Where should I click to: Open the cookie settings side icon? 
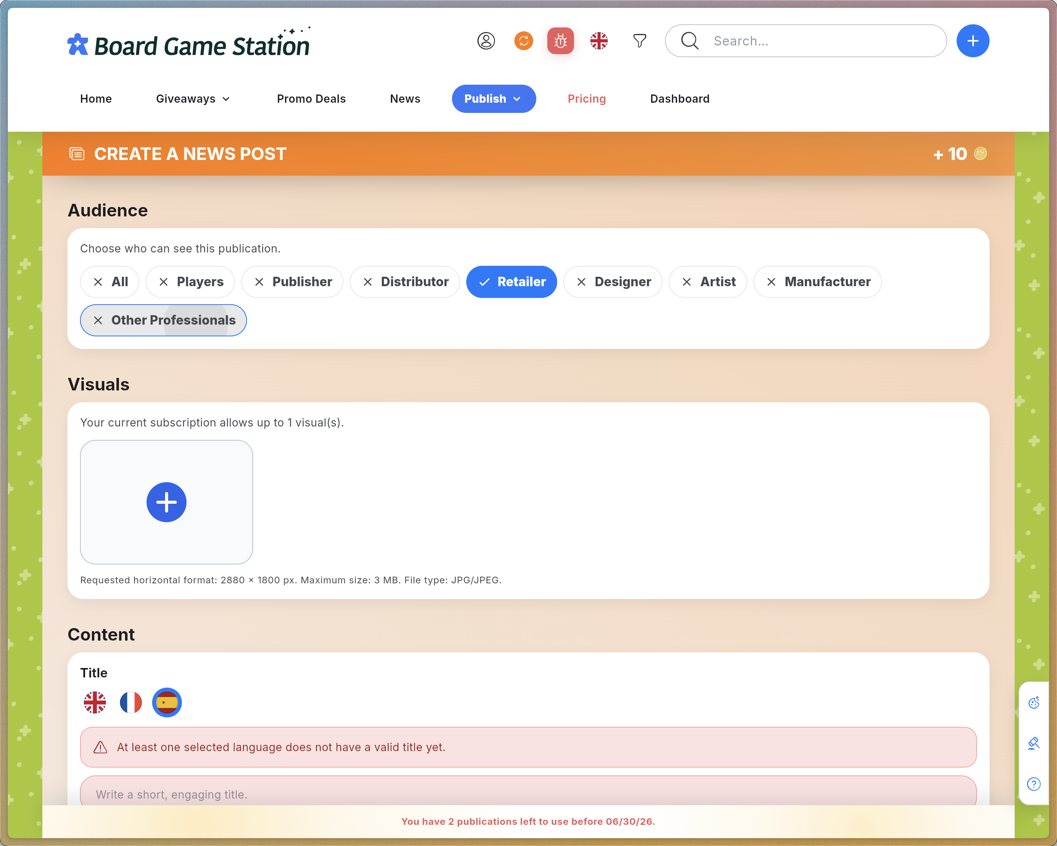1034,703
